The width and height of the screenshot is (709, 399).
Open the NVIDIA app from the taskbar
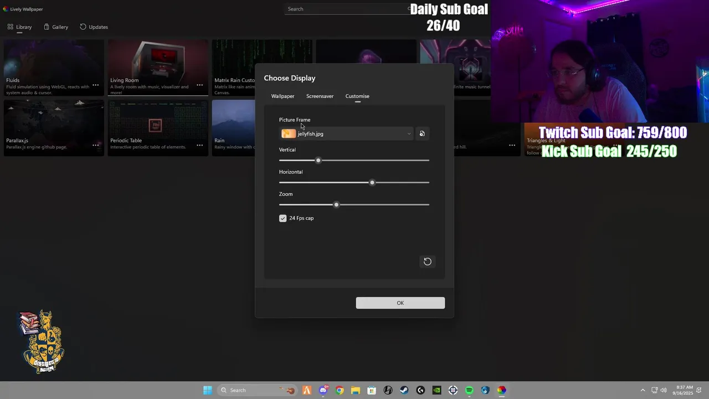tap(436, 390)
